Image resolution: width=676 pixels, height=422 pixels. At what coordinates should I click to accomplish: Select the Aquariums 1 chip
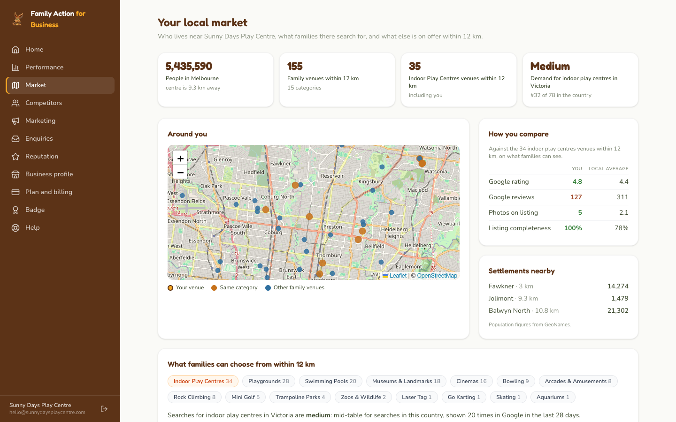click(553, 397)
